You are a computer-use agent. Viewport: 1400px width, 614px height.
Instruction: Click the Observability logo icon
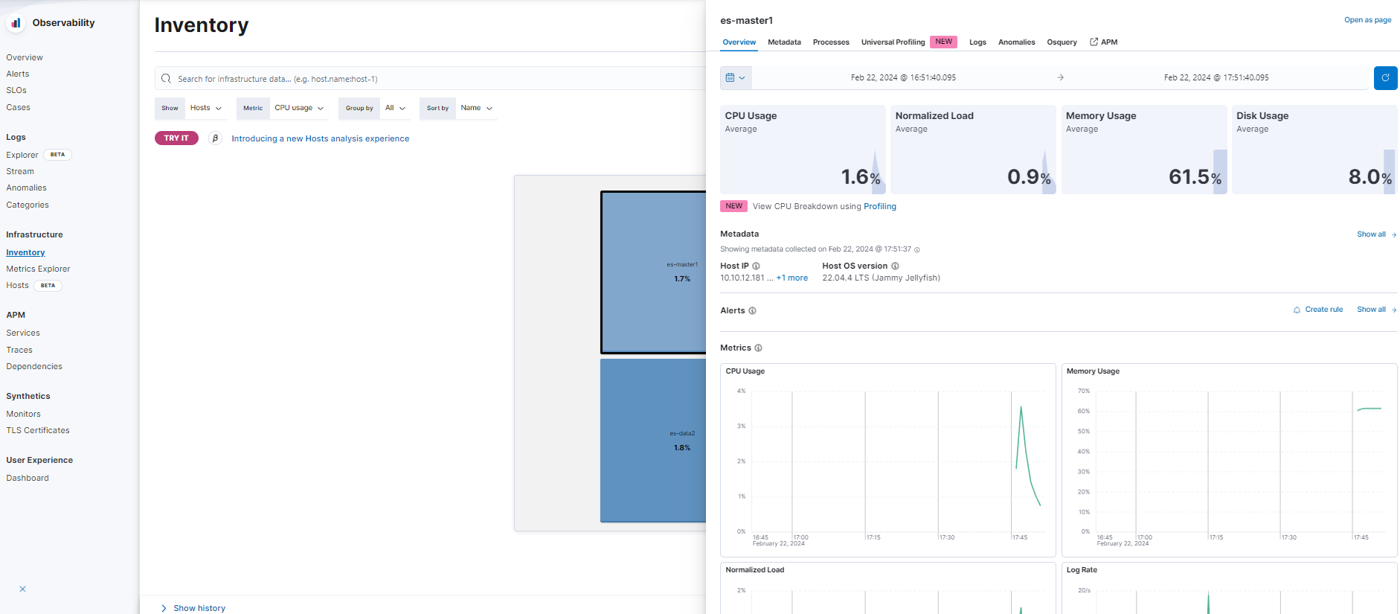[x=16, y=23]
